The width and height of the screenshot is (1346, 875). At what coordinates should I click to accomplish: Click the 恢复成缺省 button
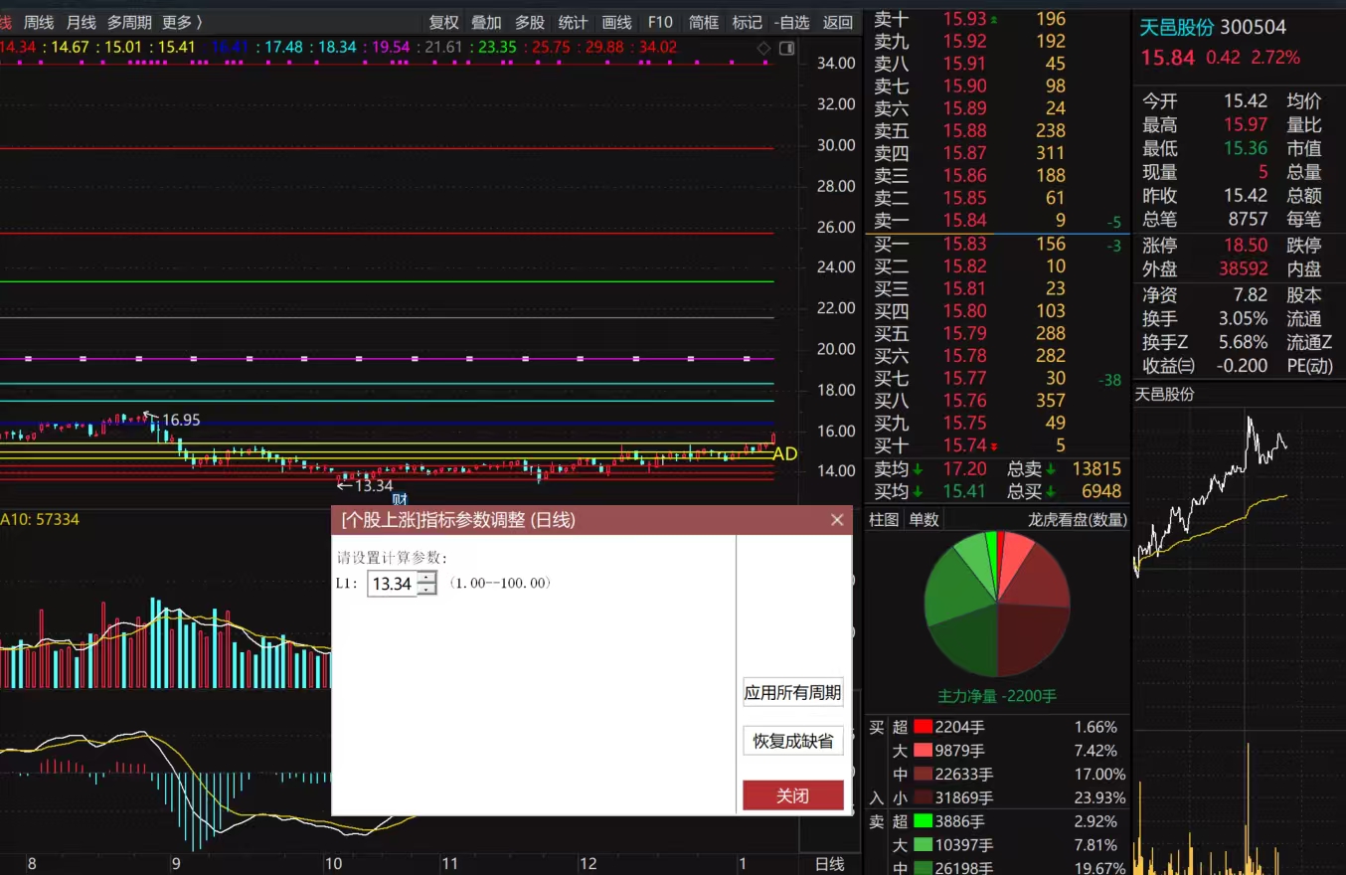(793, 741)
